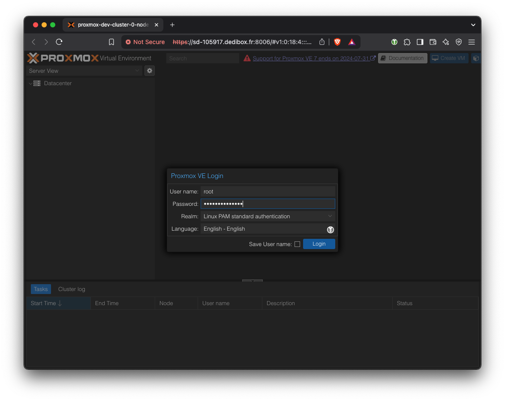Image resolution: width=505 pixels, height=401 pixels.
Task: Collapse the Datacenter tree node
Action: coord(30,83)
